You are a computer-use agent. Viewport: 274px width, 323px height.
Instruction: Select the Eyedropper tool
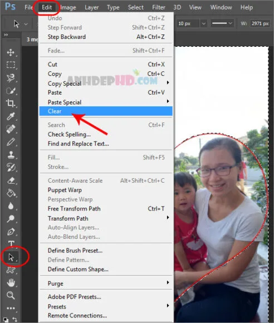tap(11, 116)
